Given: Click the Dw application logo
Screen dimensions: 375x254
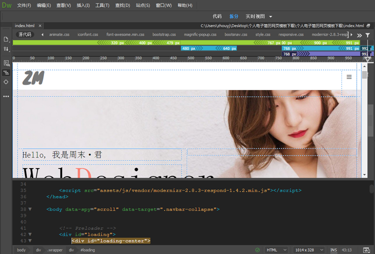Looking at the screenshot, I should click(6, 5).
